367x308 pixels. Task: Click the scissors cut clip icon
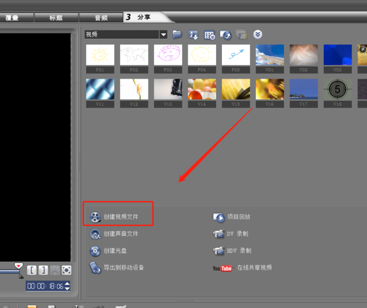click(55, 270)
